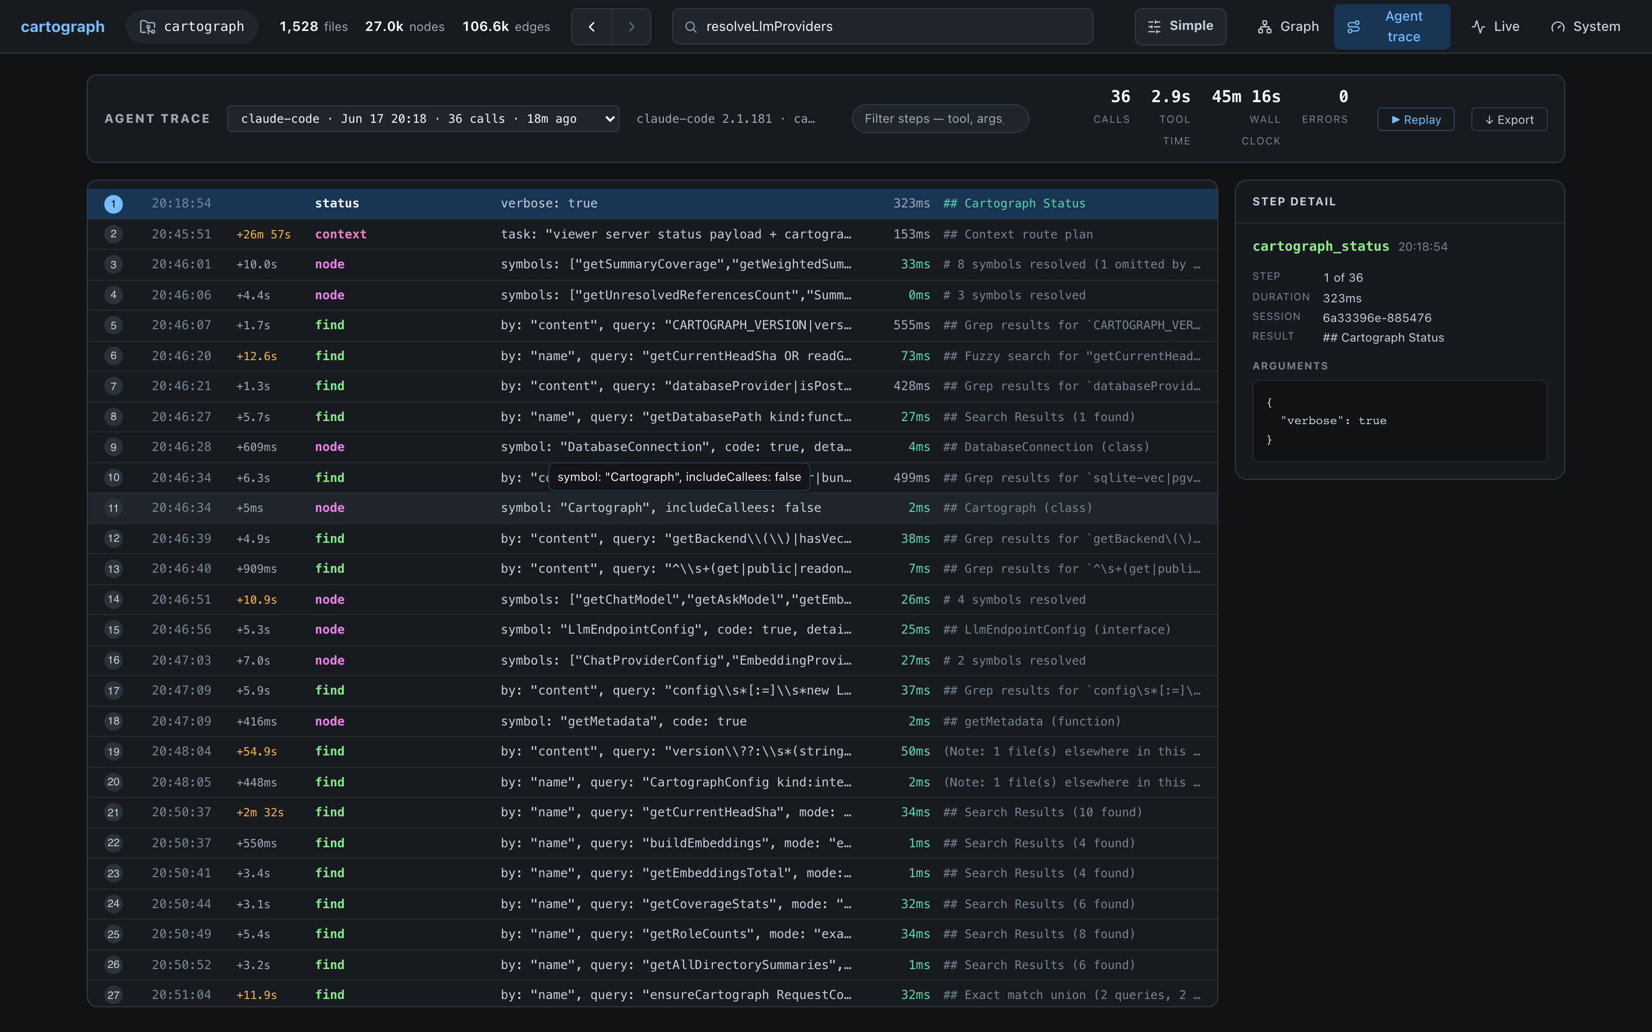
Task: Click step number 9 badge
Action: point(114,447)
